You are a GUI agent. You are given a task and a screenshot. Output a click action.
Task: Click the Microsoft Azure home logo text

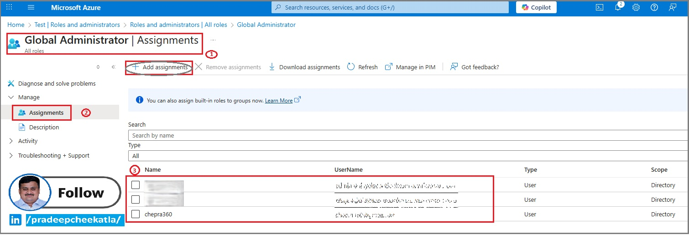click(76, 8)
